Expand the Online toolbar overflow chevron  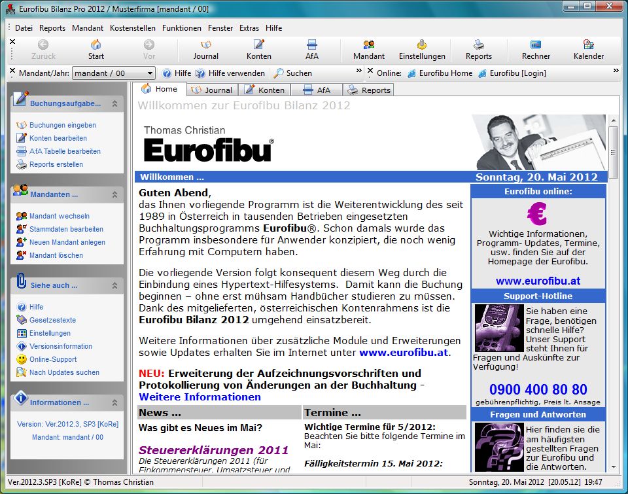click(x=616, y=71)
